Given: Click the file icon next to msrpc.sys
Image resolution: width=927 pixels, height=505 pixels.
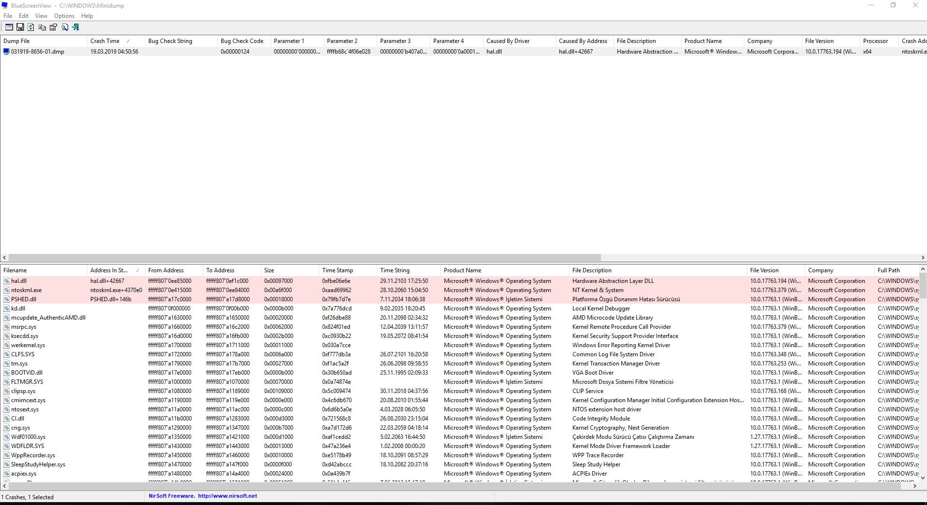Looking at the screenshot, I should pyautogui.click(x=7, y=327).
